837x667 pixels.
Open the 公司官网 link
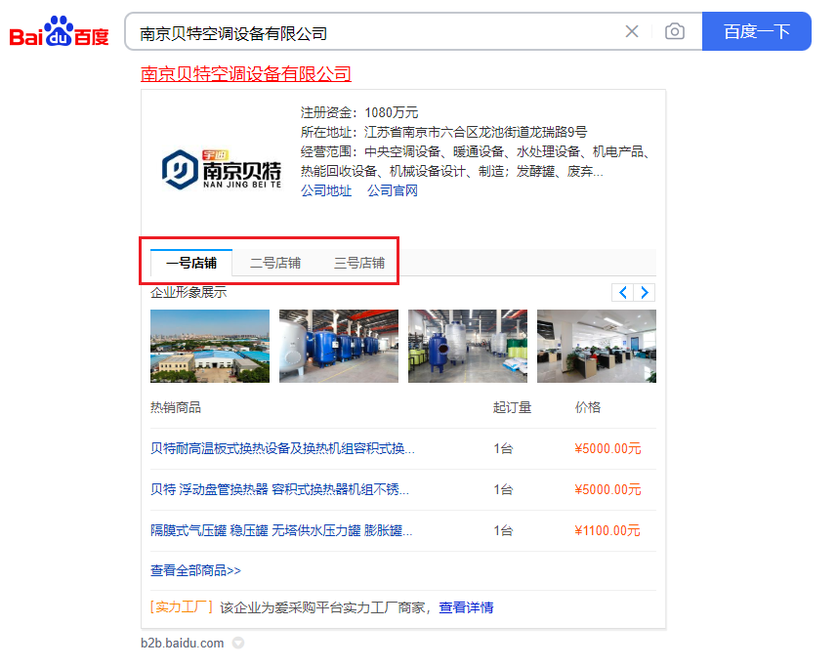point(393,190)
